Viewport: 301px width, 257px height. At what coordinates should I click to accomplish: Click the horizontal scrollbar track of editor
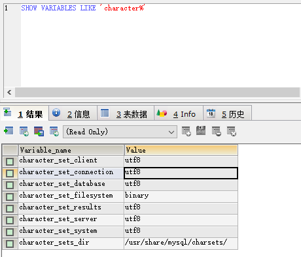(x=157, y=93)
